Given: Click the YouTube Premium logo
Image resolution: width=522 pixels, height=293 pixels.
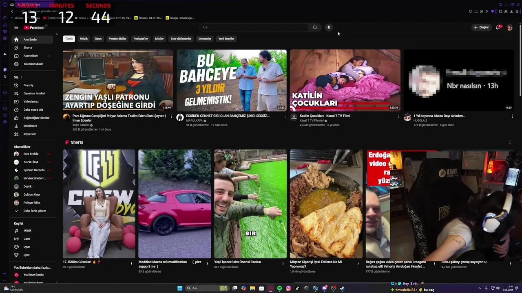Looking at the screenshot, I should coord(34,28).
